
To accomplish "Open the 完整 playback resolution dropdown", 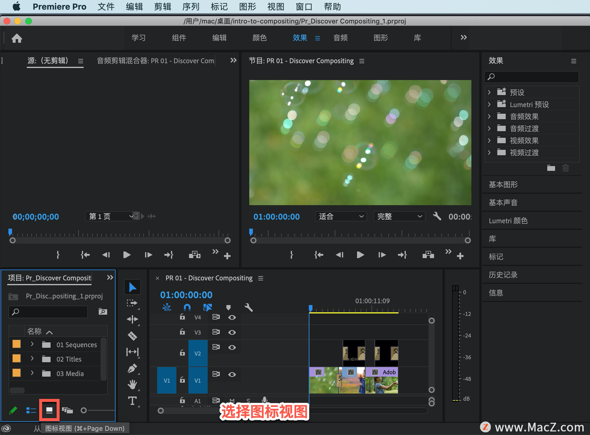I will 399,216.
